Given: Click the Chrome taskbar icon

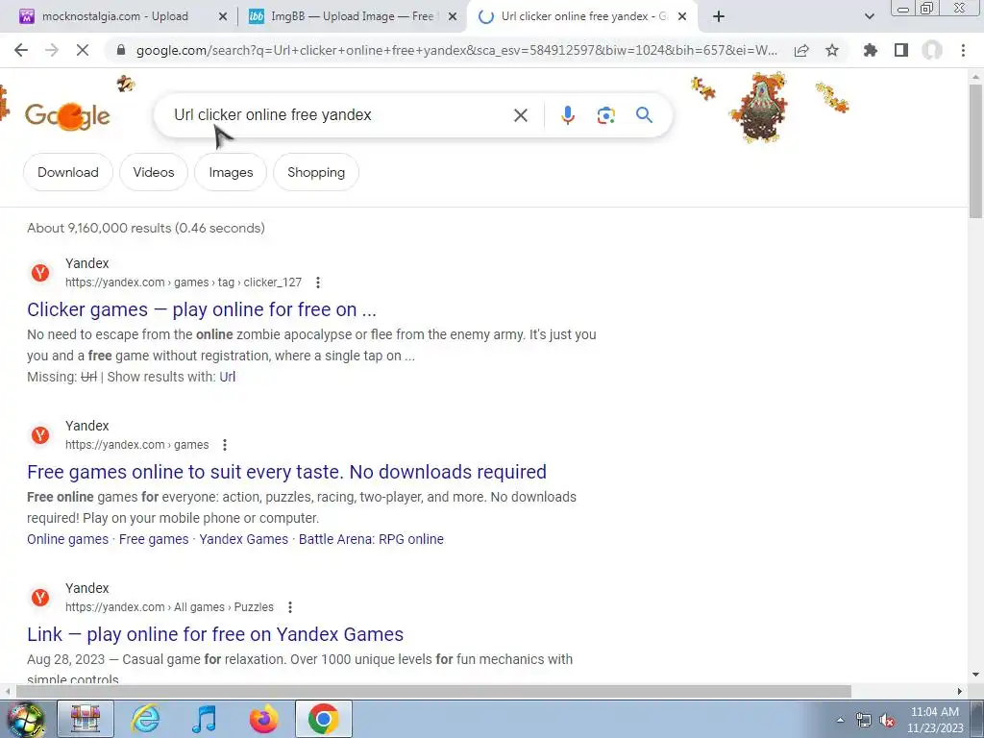Looking at the screenshot, I should pos(323,719).
